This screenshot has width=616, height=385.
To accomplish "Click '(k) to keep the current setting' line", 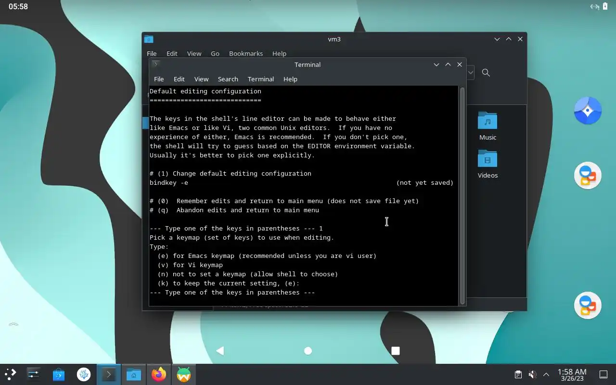I will coord(229,283).
